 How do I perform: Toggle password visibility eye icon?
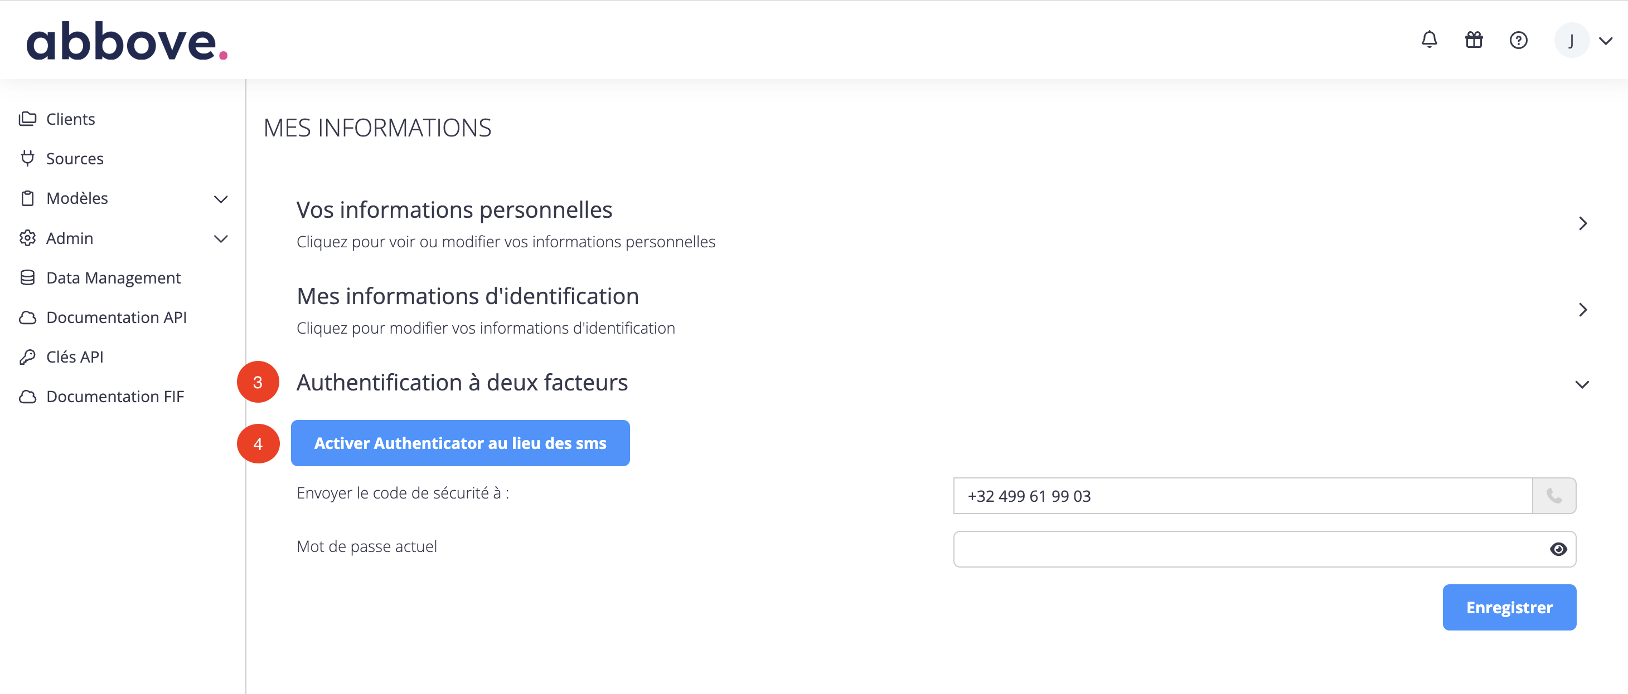coord(1558,549)
